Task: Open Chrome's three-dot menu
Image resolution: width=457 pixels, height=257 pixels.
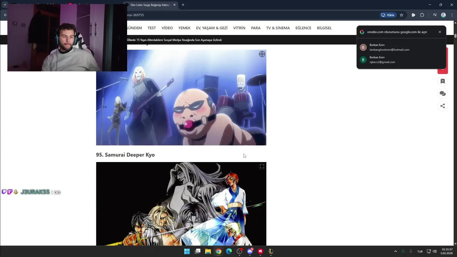Action: point(452,15)
